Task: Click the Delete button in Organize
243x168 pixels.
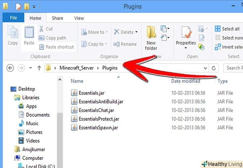Action: pos(124,32)
